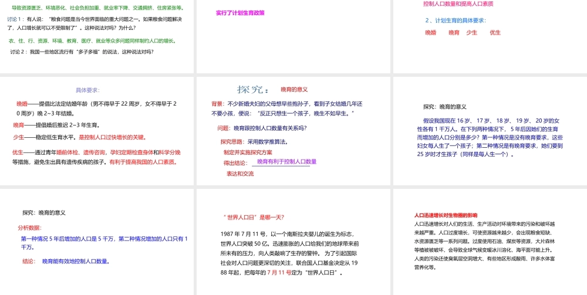The height and width of the screenshot is (295, 587).
Task: Click the underlined 晚育有利于控制人口数量
Action: point(287,161)
